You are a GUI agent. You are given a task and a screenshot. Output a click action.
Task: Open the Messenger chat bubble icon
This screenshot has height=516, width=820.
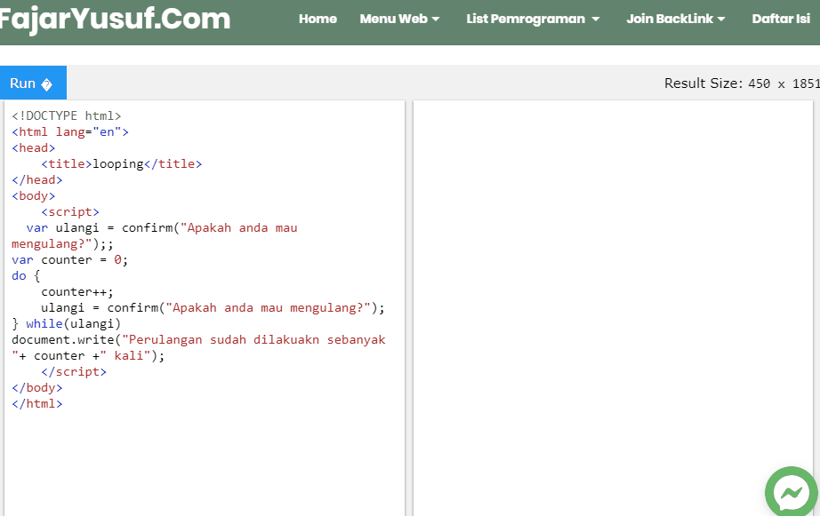point(791,492)
